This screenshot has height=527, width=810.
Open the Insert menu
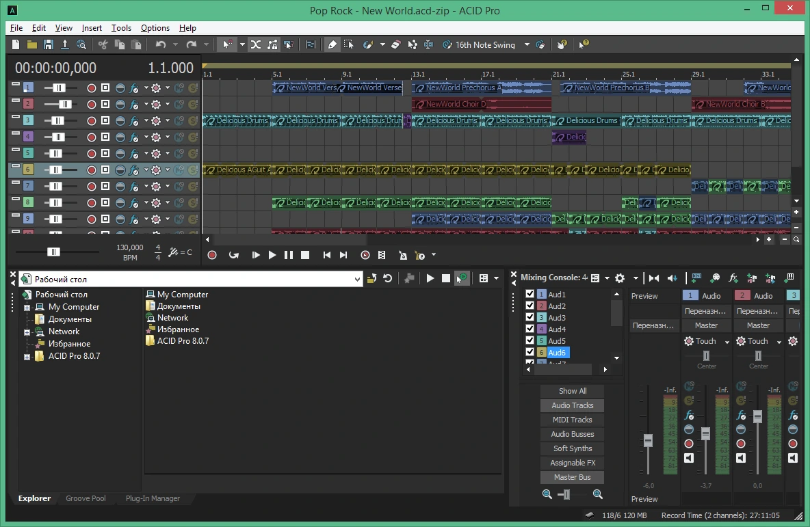(92, 28)
